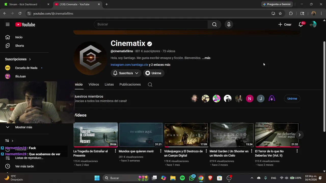Open the Windows Start menu

(97, 178)
